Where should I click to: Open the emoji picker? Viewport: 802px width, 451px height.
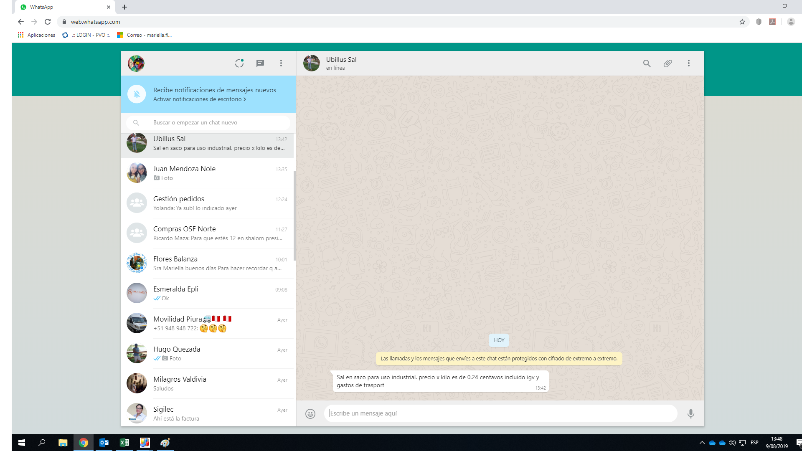310,413
